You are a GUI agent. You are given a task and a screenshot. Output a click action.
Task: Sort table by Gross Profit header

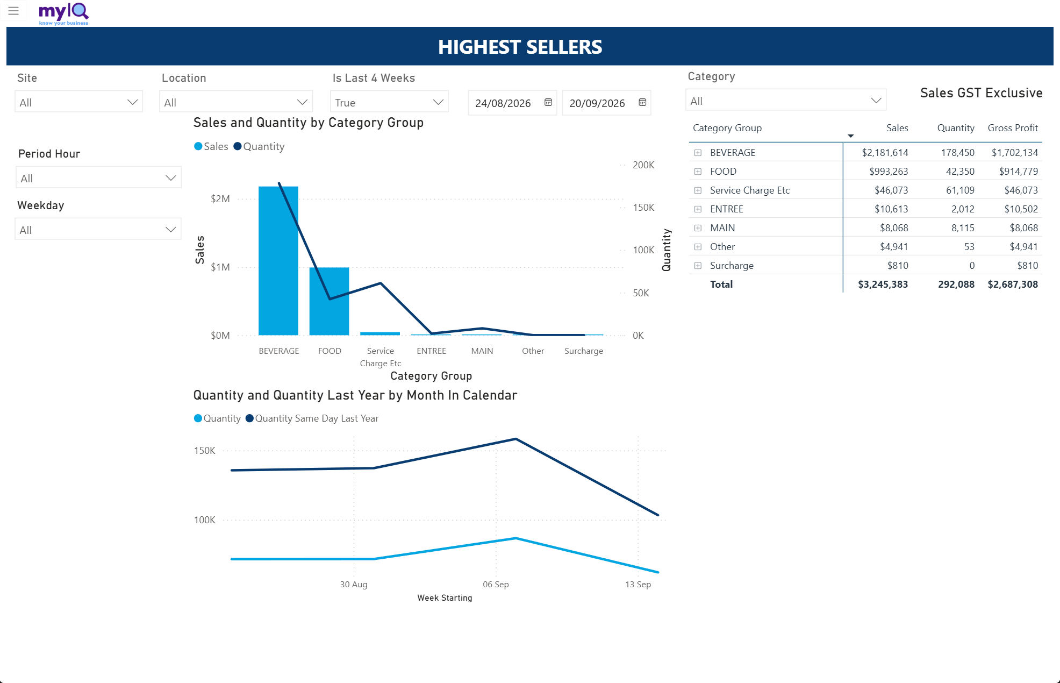1013,128
